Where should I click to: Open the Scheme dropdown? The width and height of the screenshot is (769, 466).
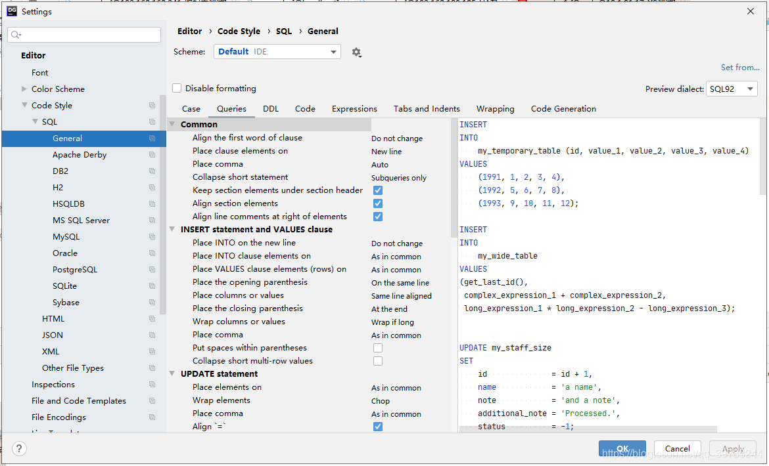(277, 51)
